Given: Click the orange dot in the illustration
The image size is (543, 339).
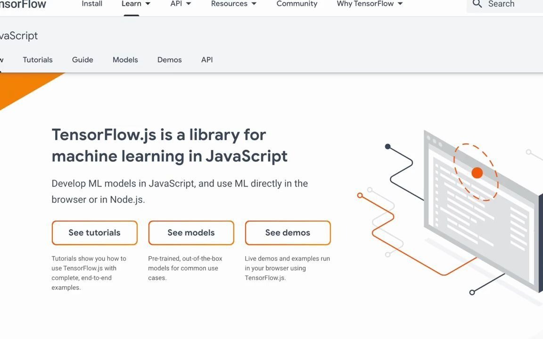Looking at the screenshot, I should coord(477,173).
